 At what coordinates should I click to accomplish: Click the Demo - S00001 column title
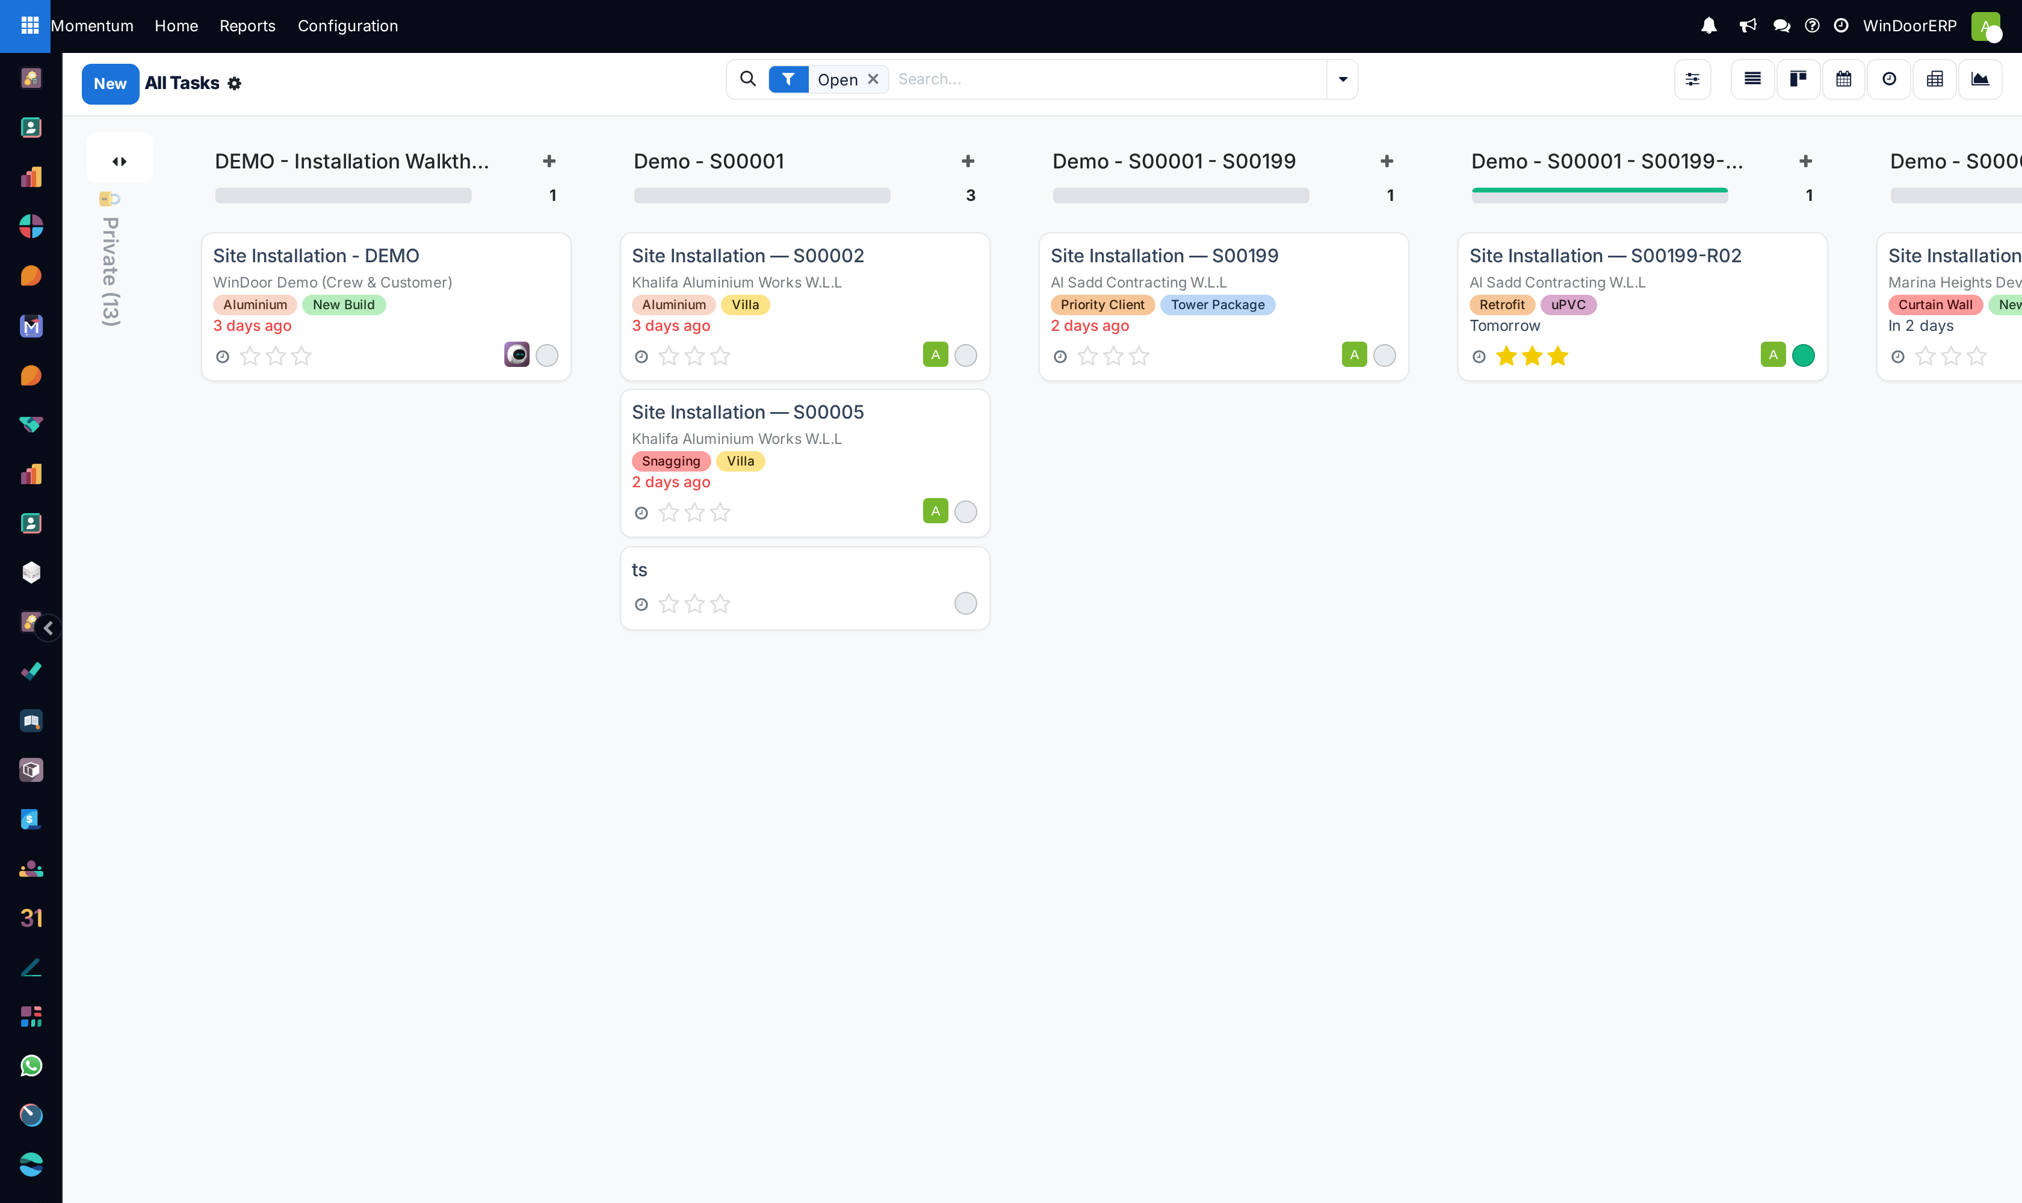[x=708, y=161]
